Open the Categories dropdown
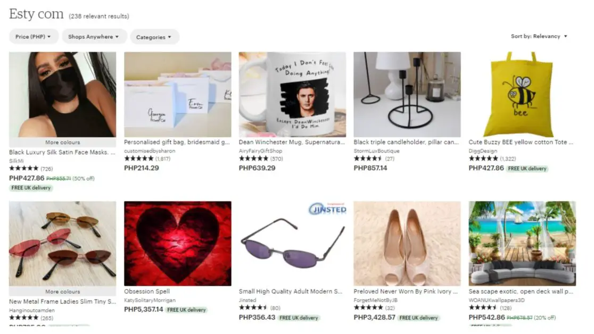 (154, 37)
